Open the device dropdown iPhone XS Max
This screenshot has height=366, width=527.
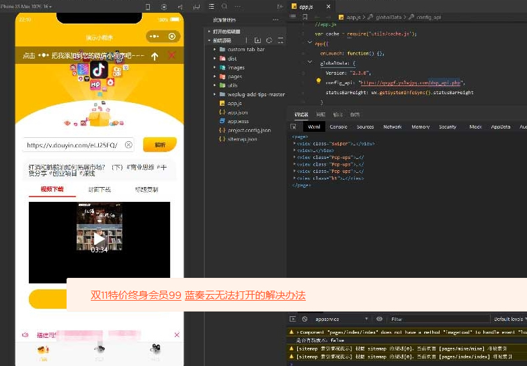click(26, 7)
